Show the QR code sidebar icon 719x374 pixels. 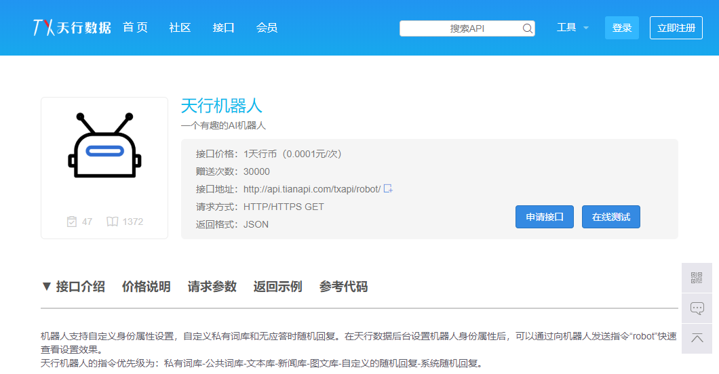pyautogui.click(x=697, y=278)
